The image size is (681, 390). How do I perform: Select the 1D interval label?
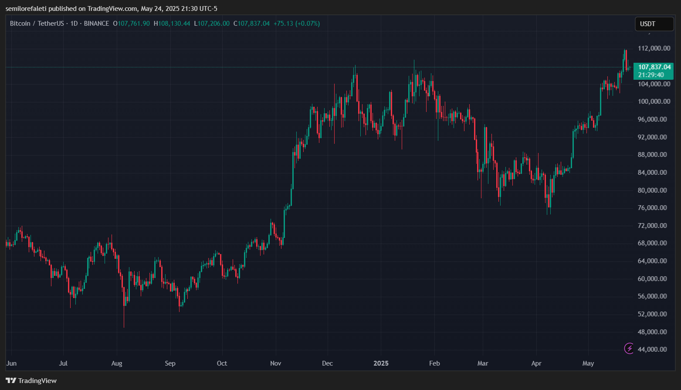click(x=74, y=24)
